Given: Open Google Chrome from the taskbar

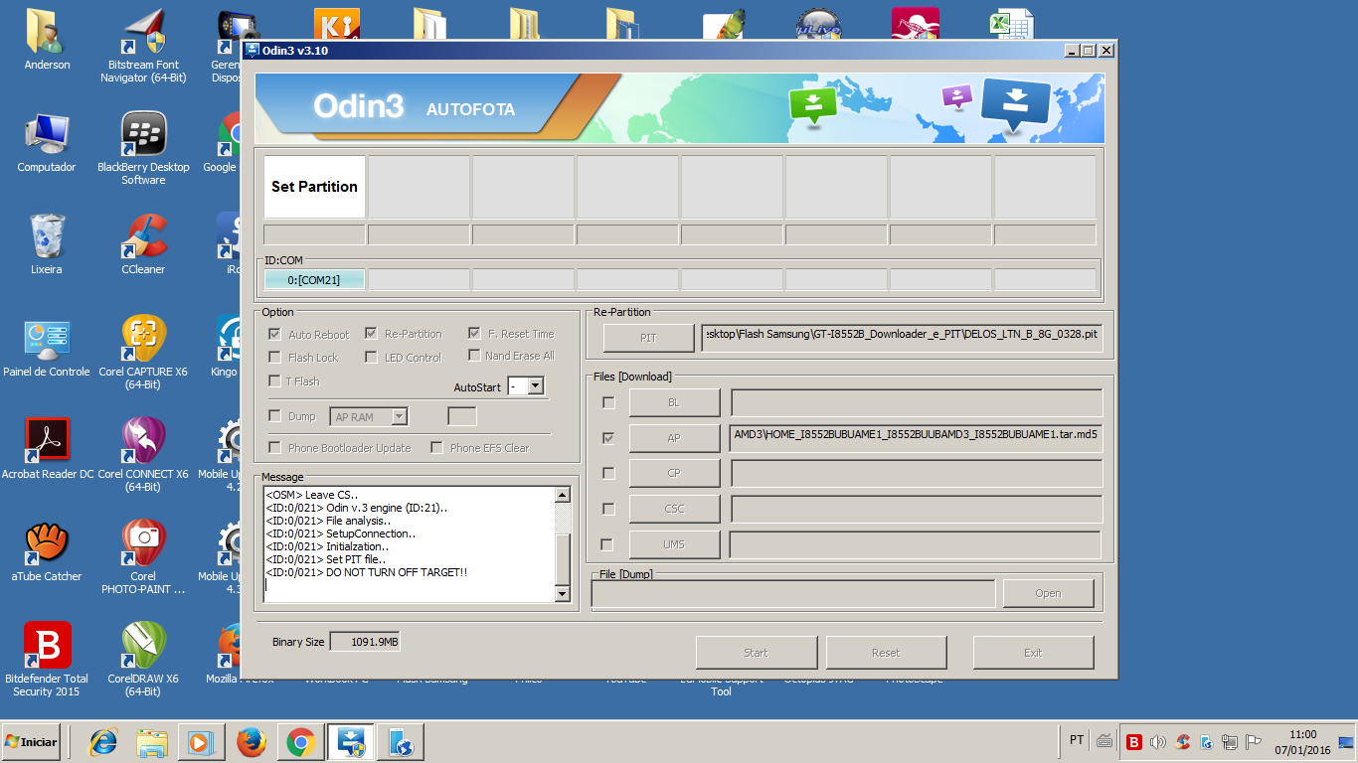Looking at the screenshot, I should [301, 742].
